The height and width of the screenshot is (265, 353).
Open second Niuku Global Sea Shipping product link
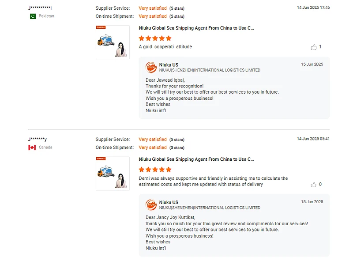(196, 159)
